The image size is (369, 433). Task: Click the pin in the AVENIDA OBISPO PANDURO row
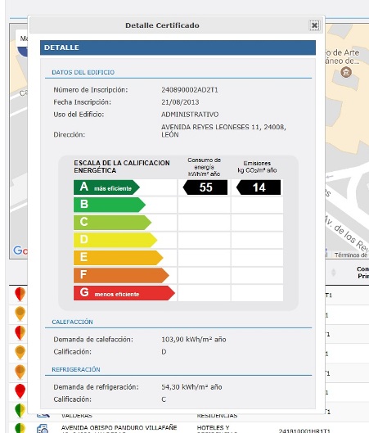click(20, 428)
